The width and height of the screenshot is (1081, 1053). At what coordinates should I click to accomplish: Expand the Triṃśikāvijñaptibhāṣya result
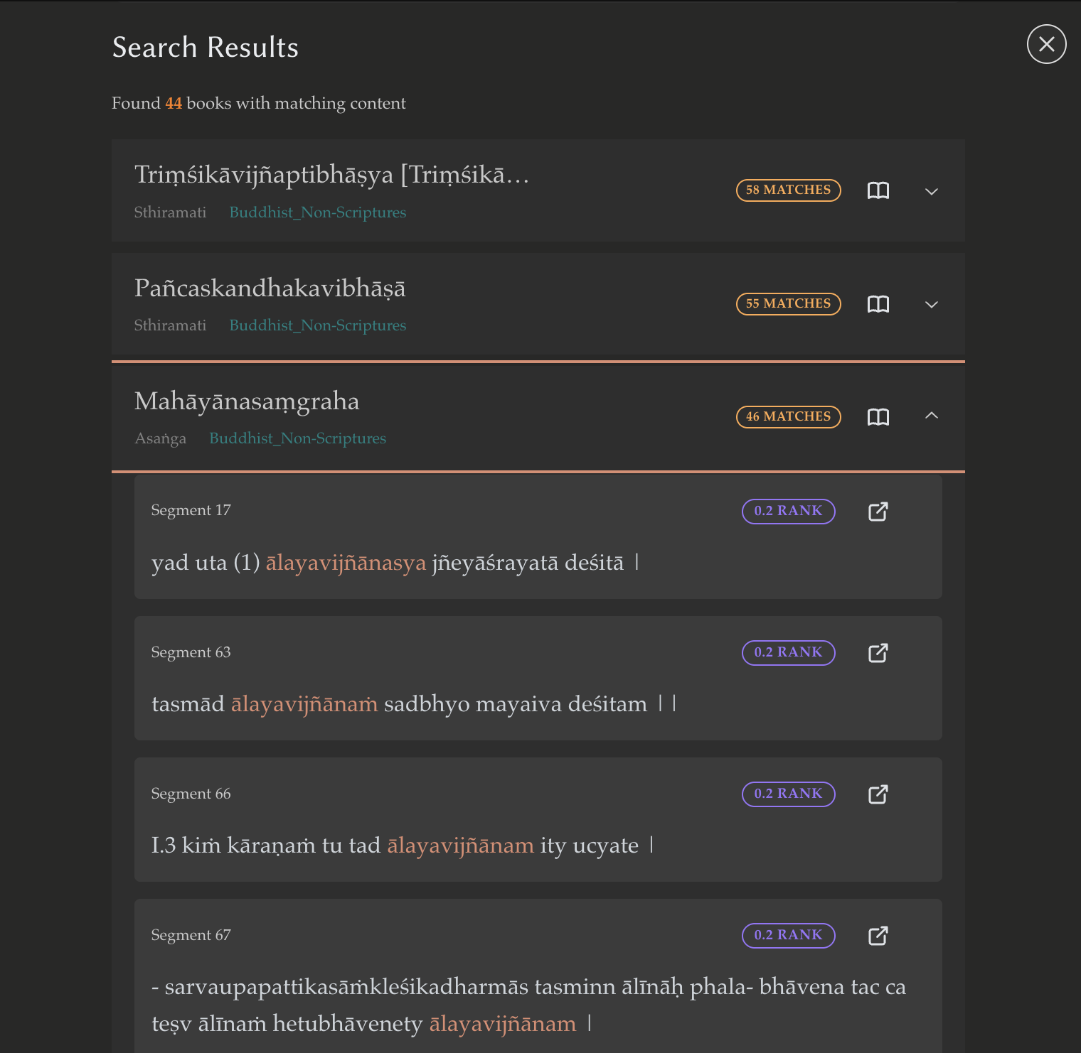coord(931,191)
